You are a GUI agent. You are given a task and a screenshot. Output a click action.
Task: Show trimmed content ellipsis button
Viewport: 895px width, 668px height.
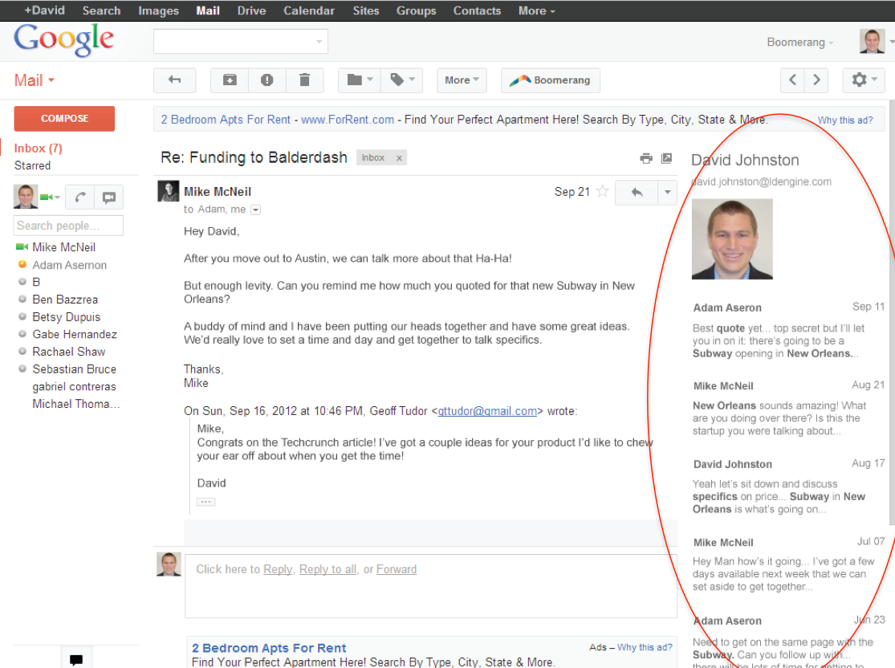pos(206,502)
